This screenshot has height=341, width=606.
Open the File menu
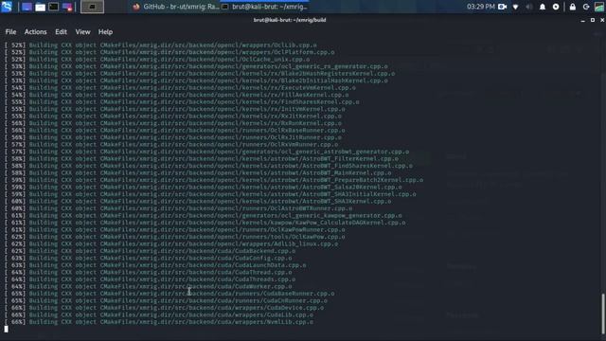click(x=10, y=32)
